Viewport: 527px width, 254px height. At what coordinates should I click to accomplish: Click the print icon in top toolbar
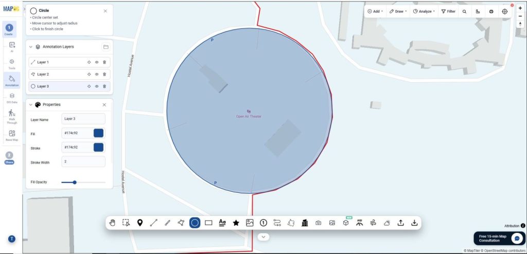491,11
